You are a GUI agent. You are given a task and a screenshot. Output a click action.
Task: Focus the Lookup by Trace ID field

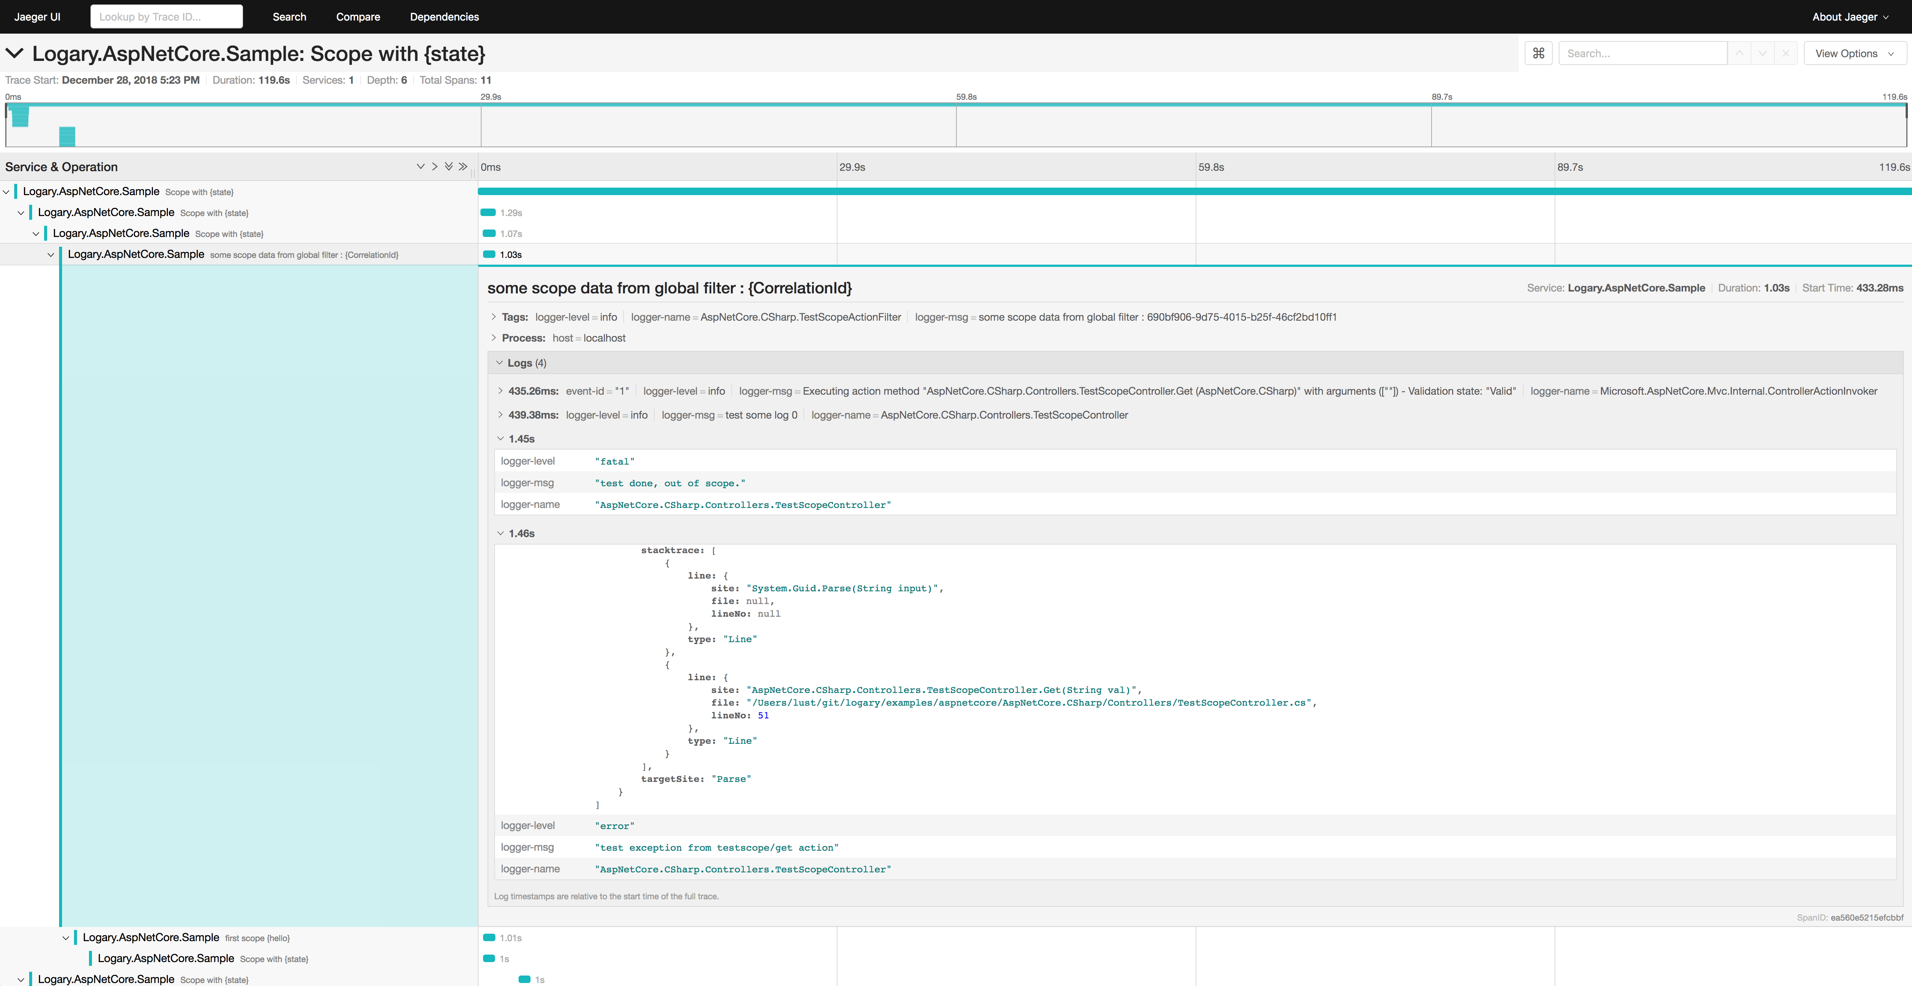click(166, 16)
